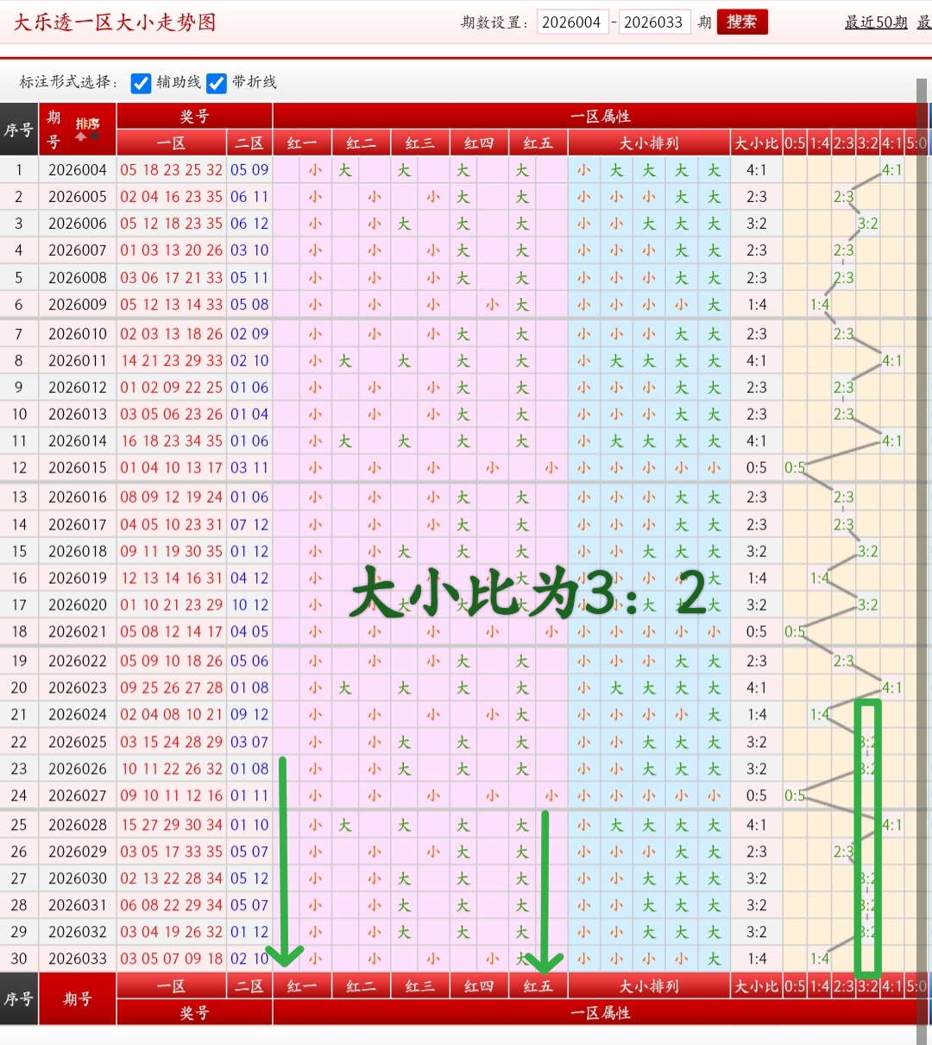
Task: Toggle the 带折线 checkbox
Action: pyautogui.click(x=217, y=83)
